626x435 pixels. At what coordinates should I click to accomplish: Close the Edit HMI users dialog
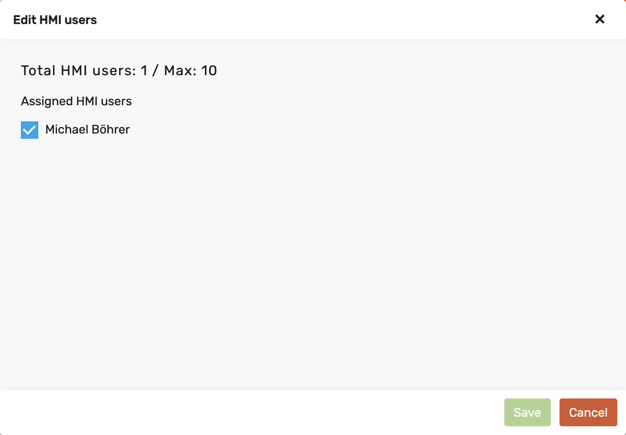coord(600,19)
